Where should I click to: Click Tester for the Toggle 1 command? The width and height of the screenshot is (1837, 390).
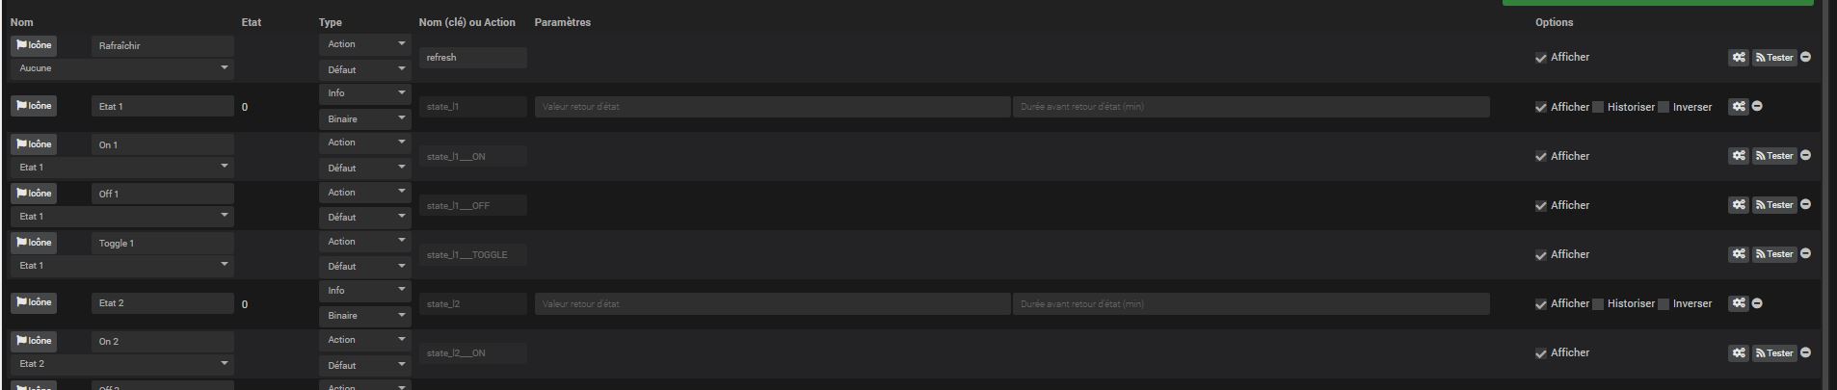tap(1774, 254)
